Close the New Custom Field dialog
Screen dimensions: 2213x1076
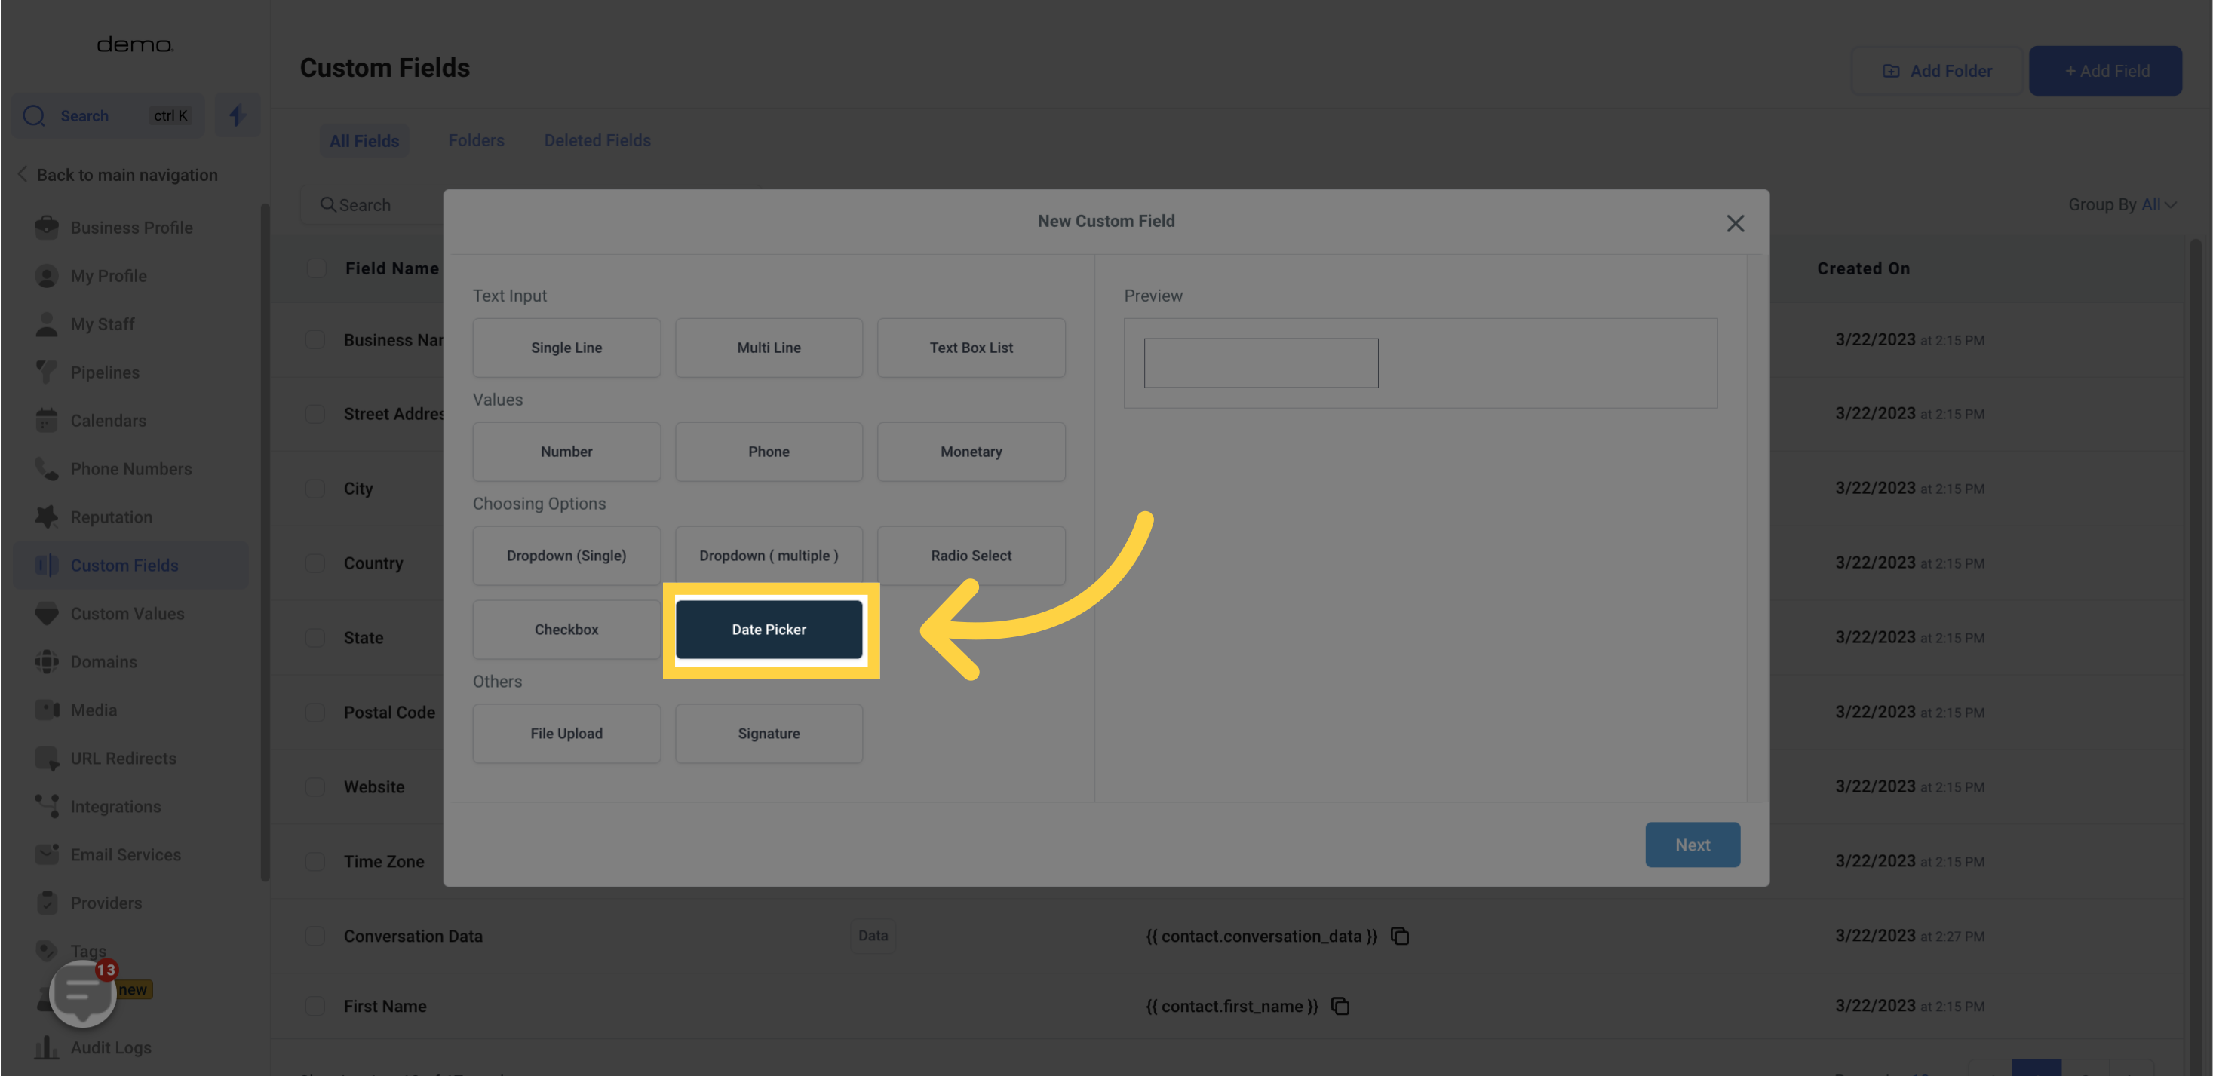(1735, 223)
